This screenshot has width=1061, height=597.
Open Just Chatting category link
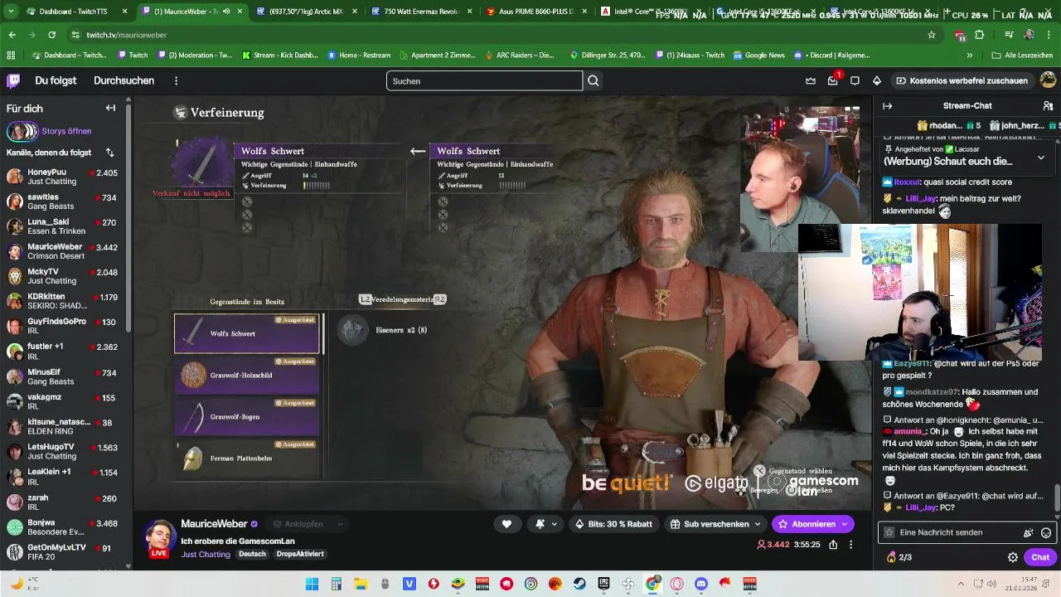tap(206, 554)
